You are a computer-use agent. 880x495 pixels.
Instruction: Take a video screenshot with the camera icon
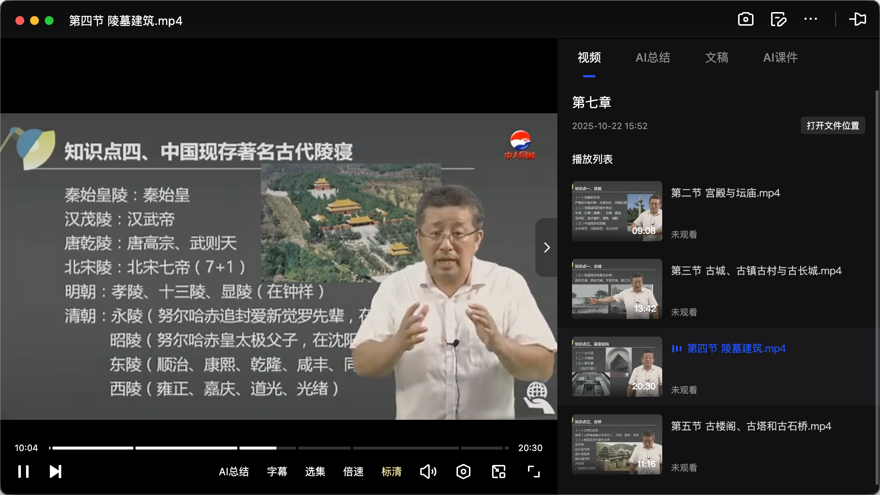tap(746, 19)
